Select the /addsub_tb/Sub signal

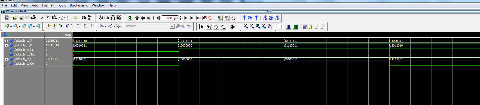tap(25, 54)
